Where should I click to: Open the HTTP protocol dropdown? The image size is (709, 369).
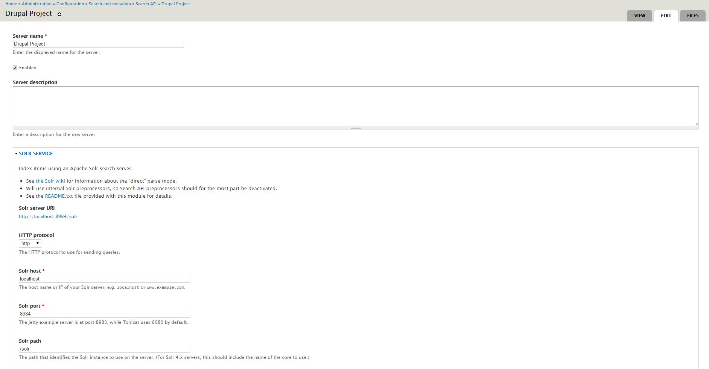click(x=30, y=244)
